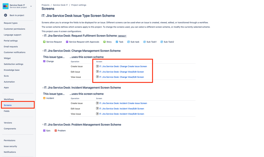The height and width of the screenshot is (157, 264).
Task: Open Customer notifications settings
Action: (x=15, y=52)
